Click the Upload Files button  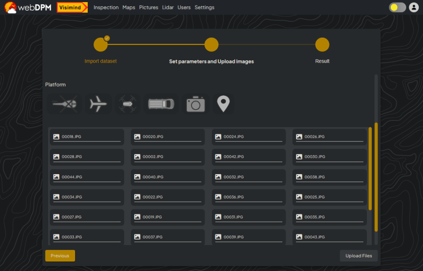pos(358,256)
